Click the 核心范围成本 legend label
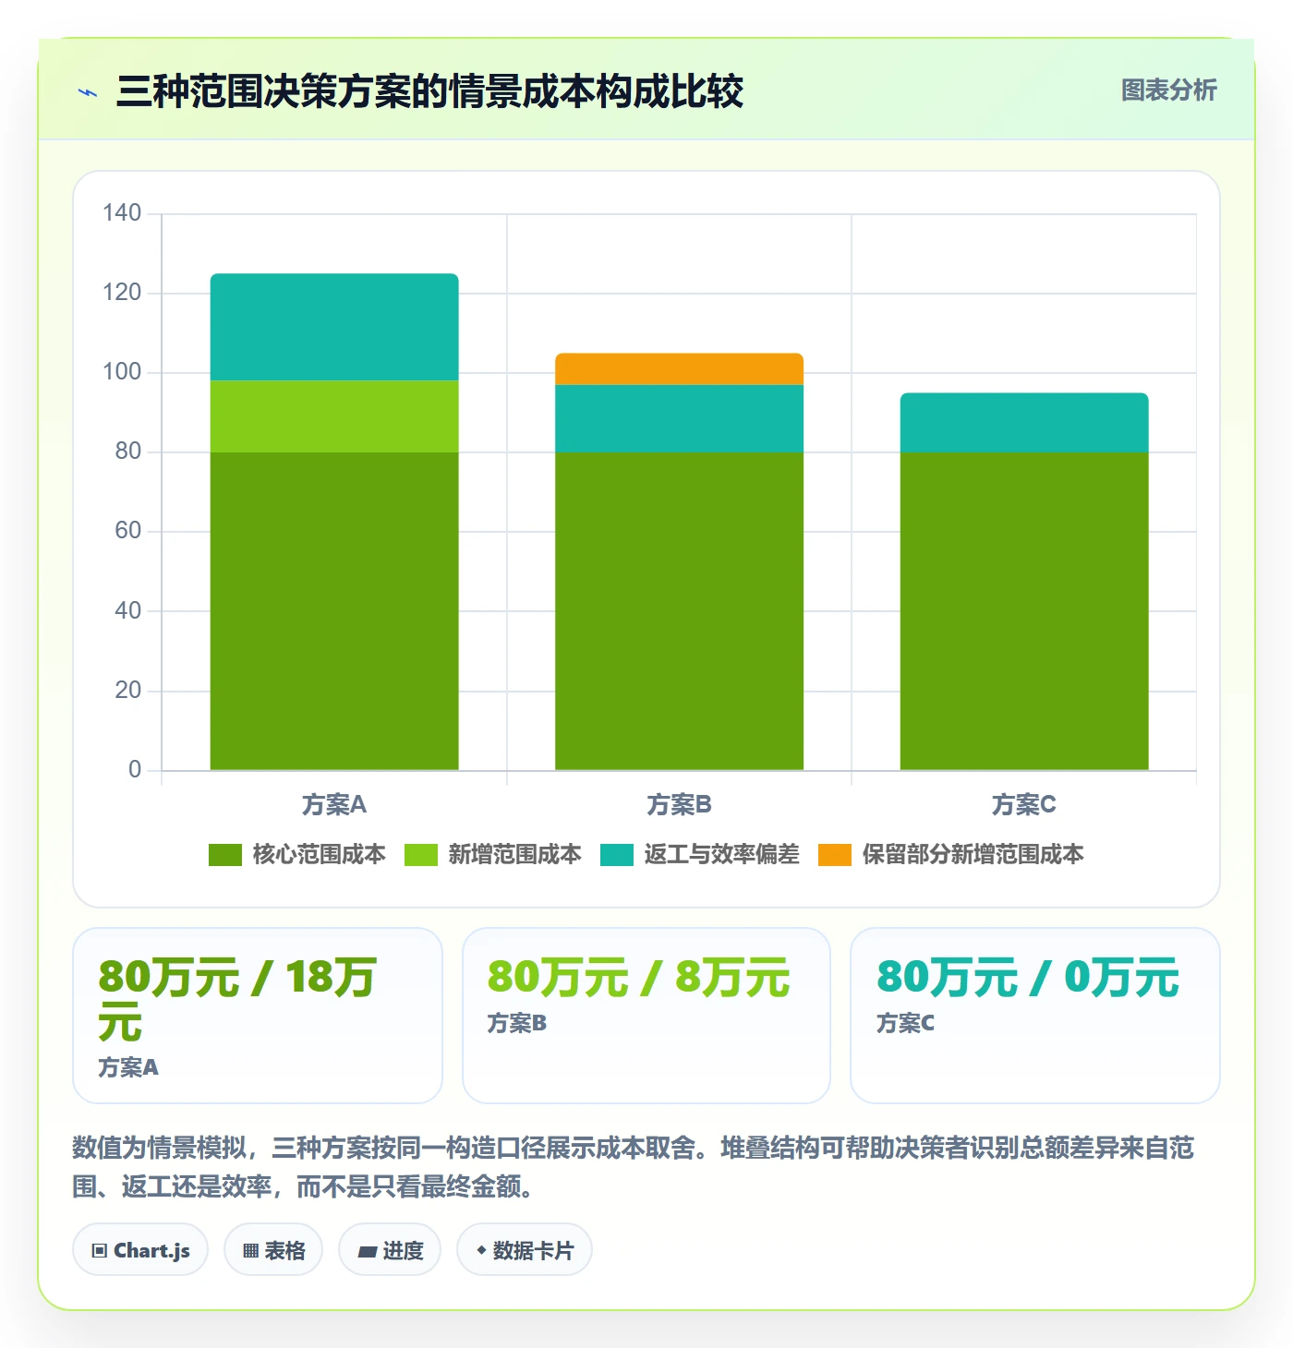 click(x=319, y=855)
